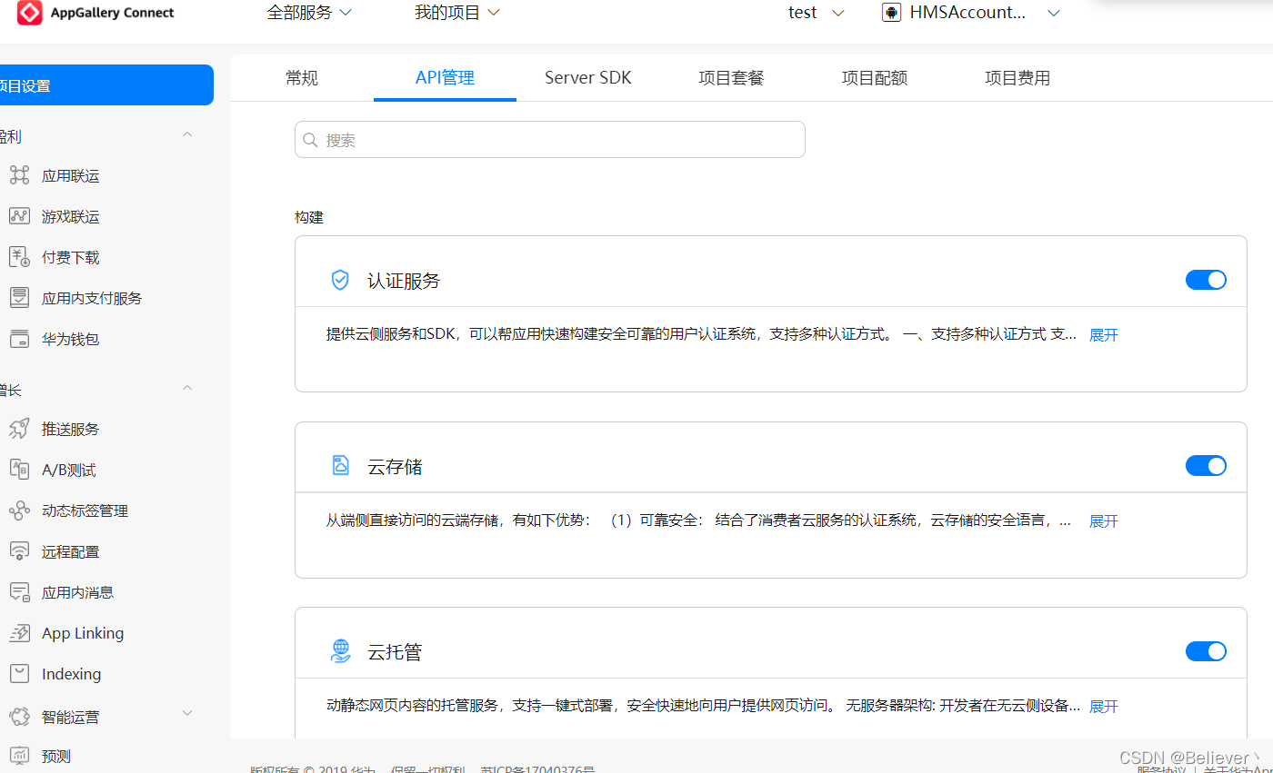Viewport: 1273px width, 773px height.
Task: Open the 项目费用 tab
Action: (1017, 78)
